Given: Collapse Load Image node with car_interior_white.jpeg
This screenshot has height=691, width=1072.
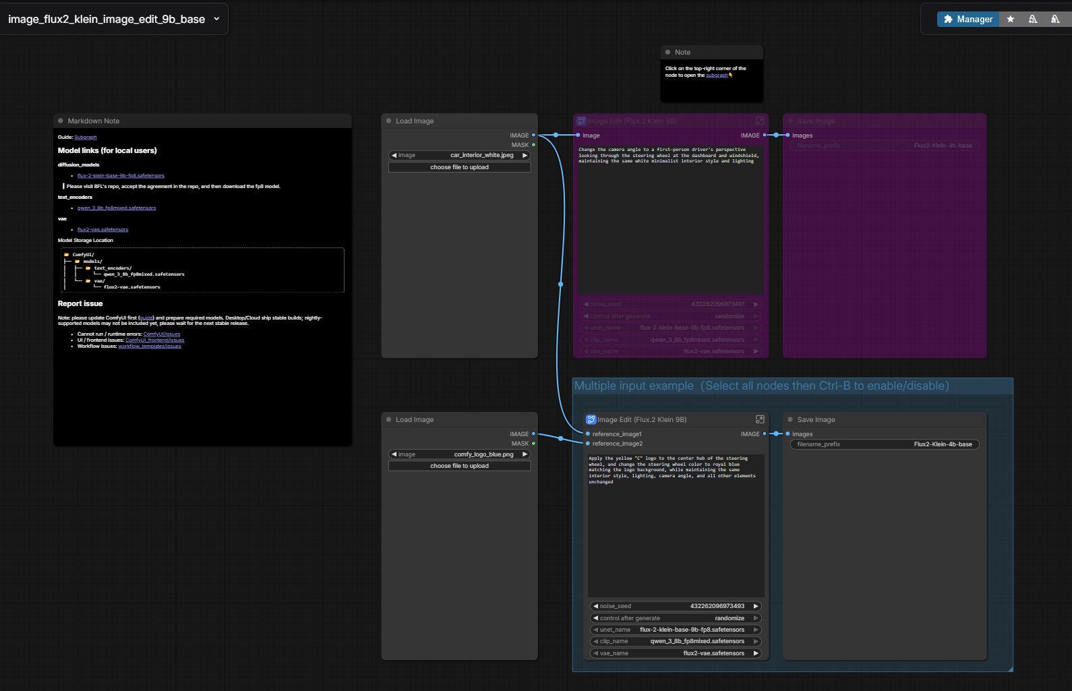Looking at the screenshot, I should 388,121.
